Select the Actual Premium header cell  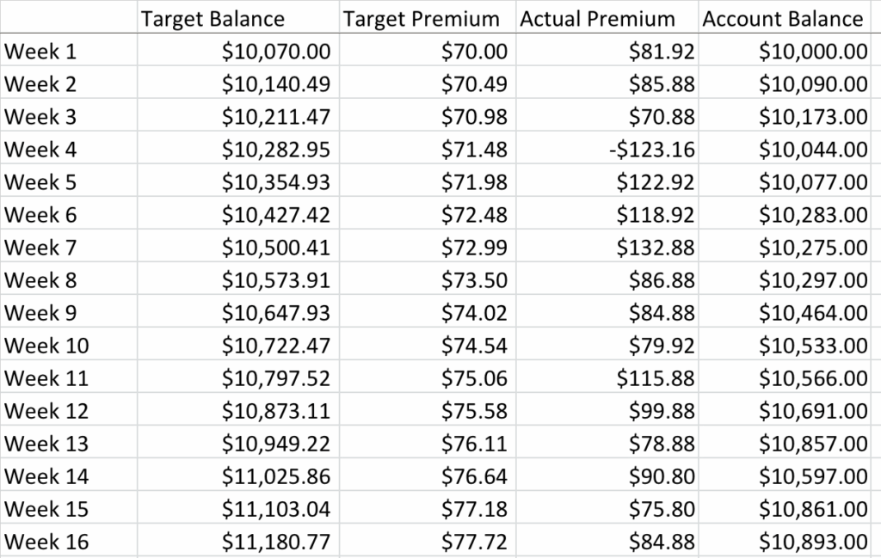(598, 18)
